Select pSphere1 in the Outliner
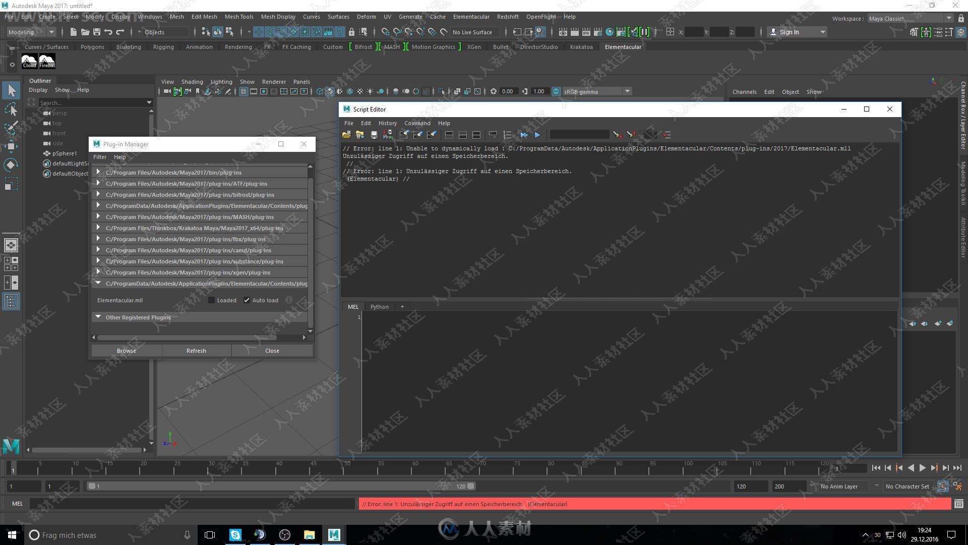 click(65, 153)
